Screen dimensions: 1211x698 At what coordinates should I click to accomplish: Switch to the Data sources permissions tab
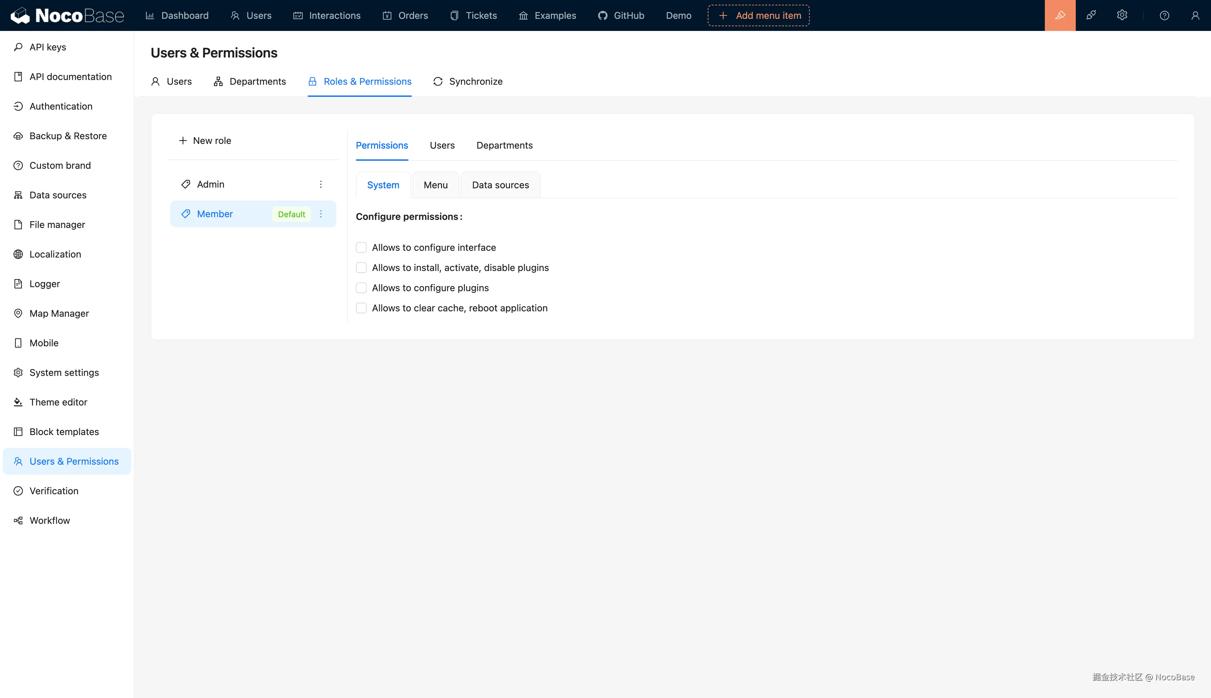tap(500, 185)
